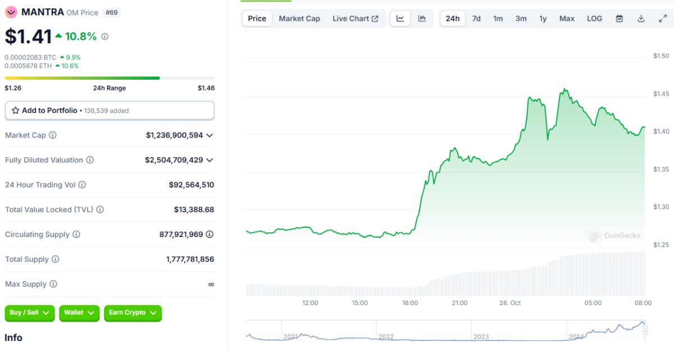Toggle LOG scale on chart
The image size is (674, 351).
(x=594, y=19)
